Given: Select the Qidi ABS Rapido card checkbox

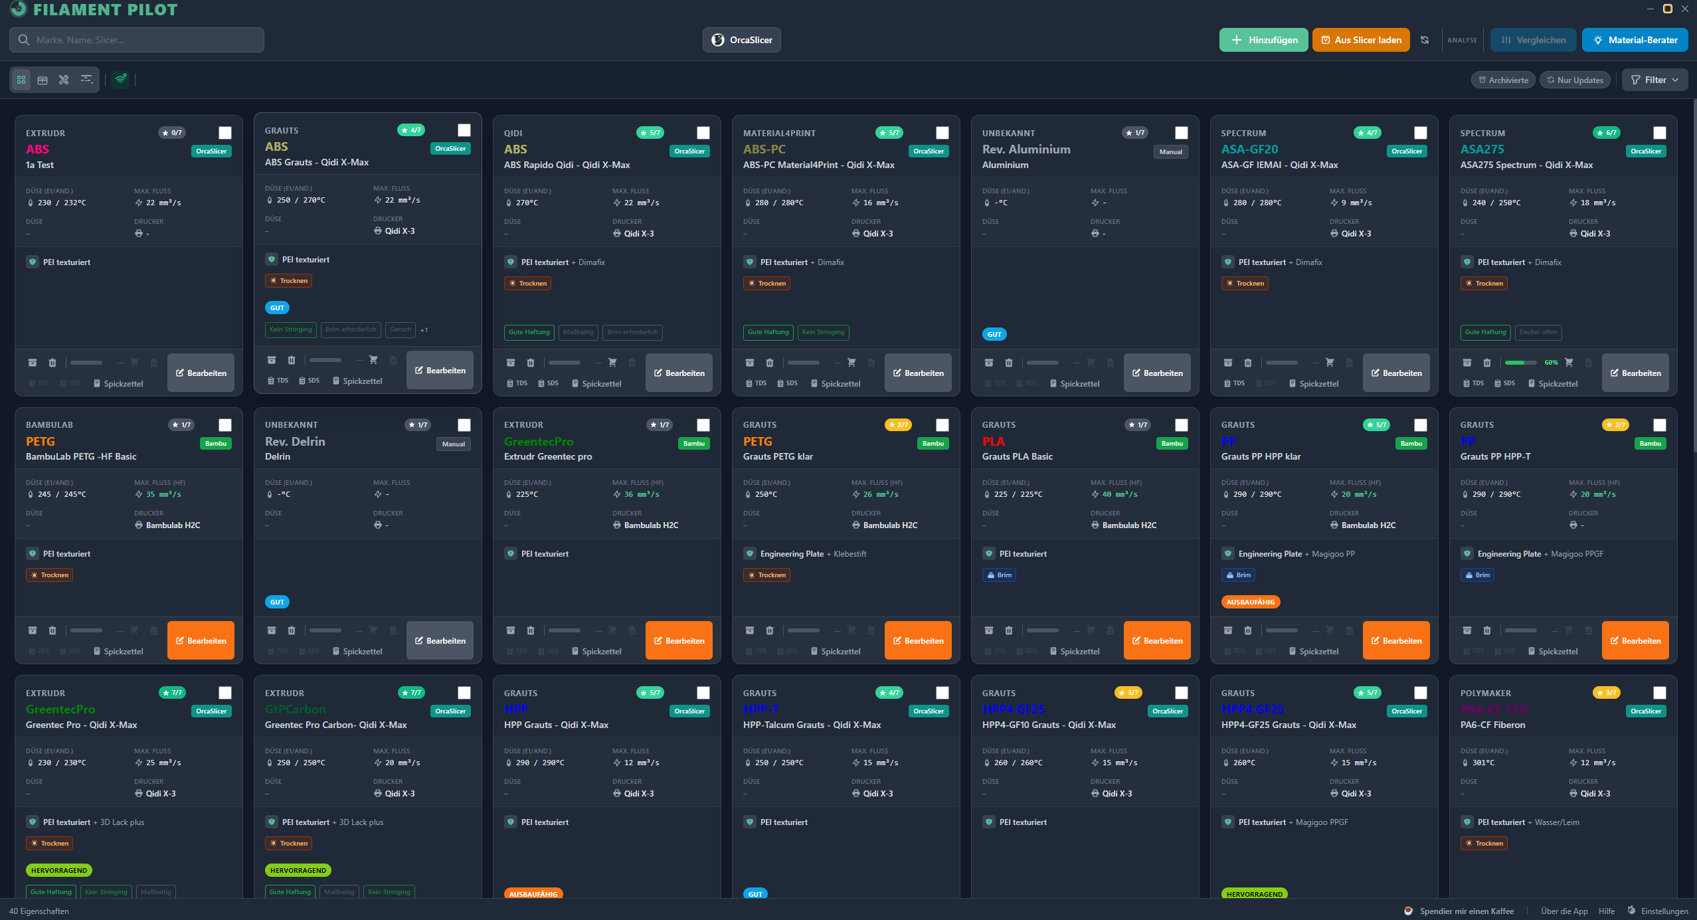Looking at the screenshot, I should pos(703,133).
